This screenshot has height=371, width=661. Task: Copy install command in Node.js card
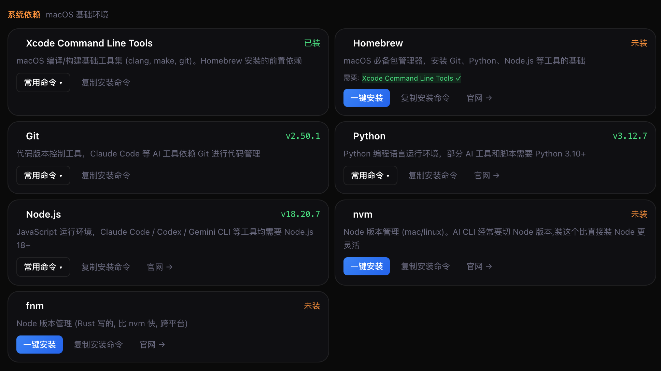pyautogui.click(x=106, y=267)
